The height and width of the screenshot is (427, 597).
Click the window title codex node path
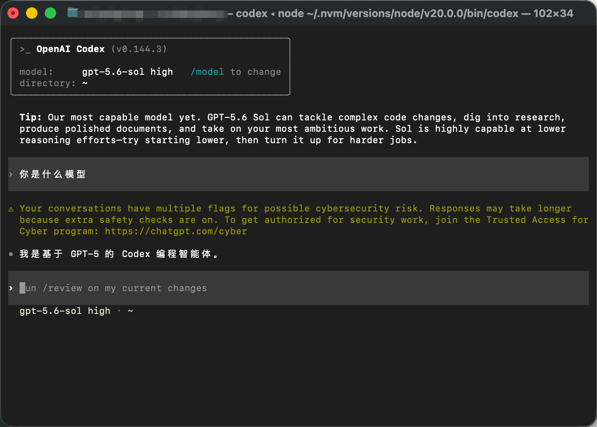[x=401, y=13]
